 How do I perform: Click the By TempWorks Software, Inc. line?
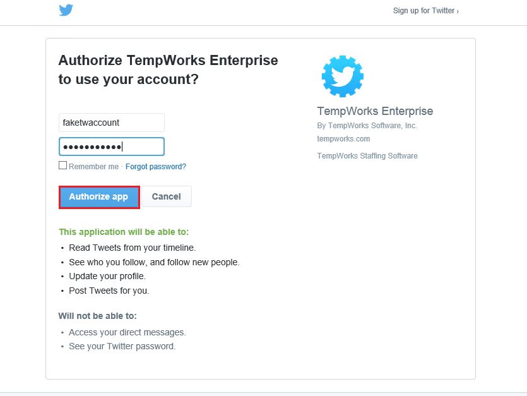[x=367, y=126]
